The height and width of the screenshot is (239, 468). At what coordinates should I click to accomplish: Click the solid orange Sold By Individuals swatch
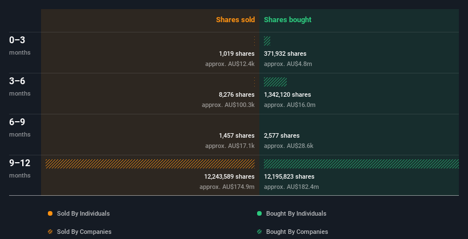50,213
